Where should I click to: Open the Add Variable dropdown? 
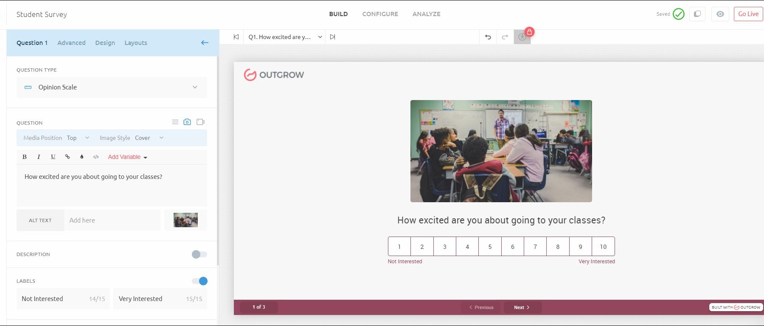coord(127,157)
